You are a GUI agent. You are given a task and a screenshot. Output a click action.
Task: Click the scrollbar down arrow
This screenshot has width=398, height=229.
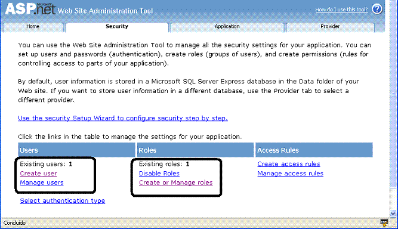click(x=393, y=213)
